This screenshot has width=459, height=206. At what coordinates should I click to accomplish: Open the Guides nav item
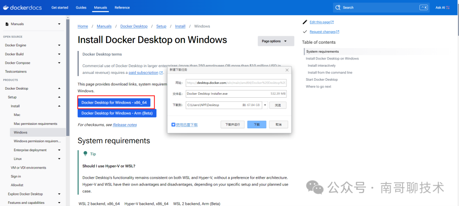tap(81, 8)
